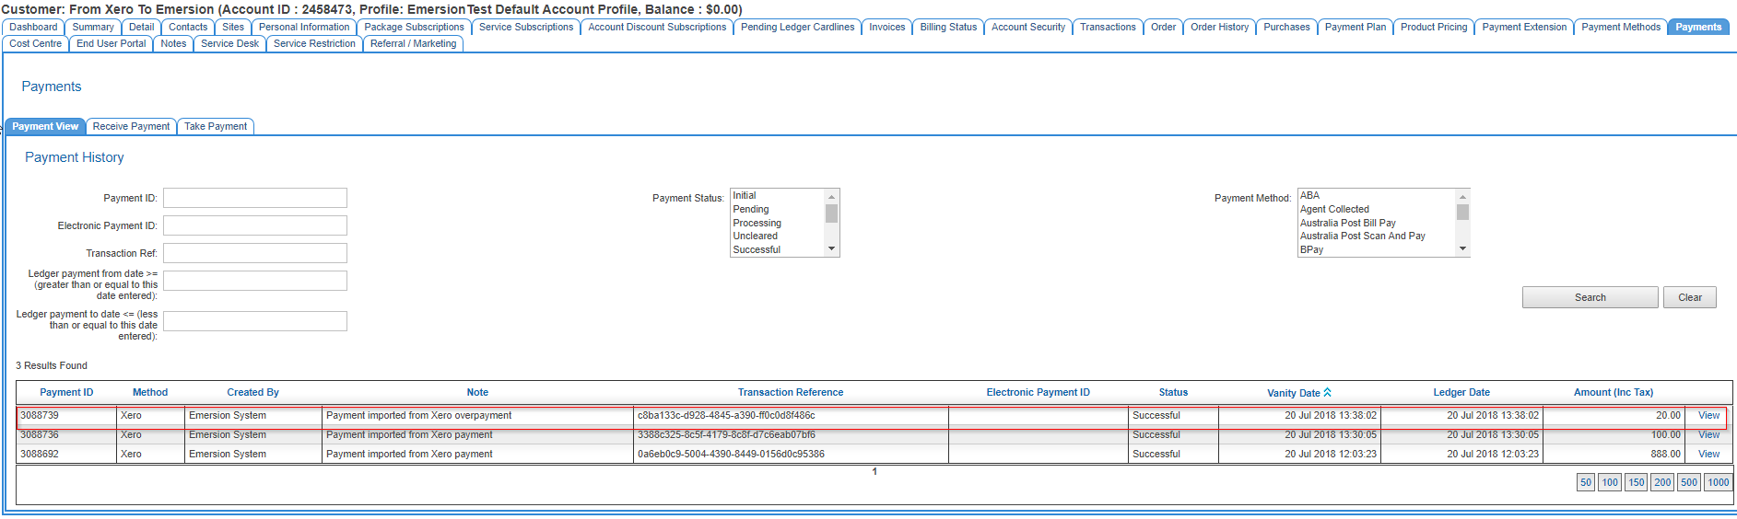View payment 3088739 details

(x=1708, y=416)
